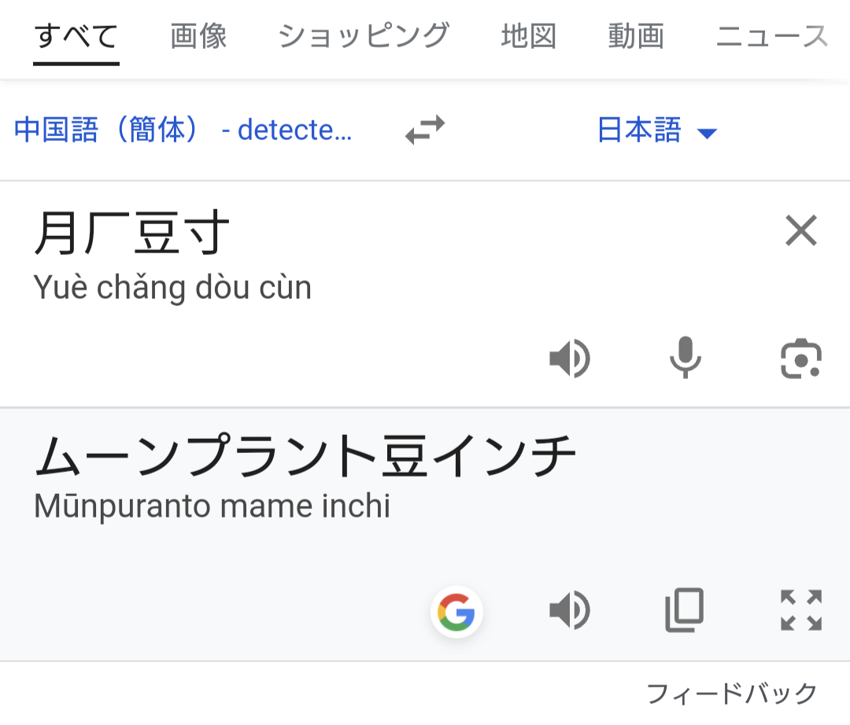Click the translated text ムーンプラント豆インチ
This screenshot has height=725, width=850.
point(305,457)
